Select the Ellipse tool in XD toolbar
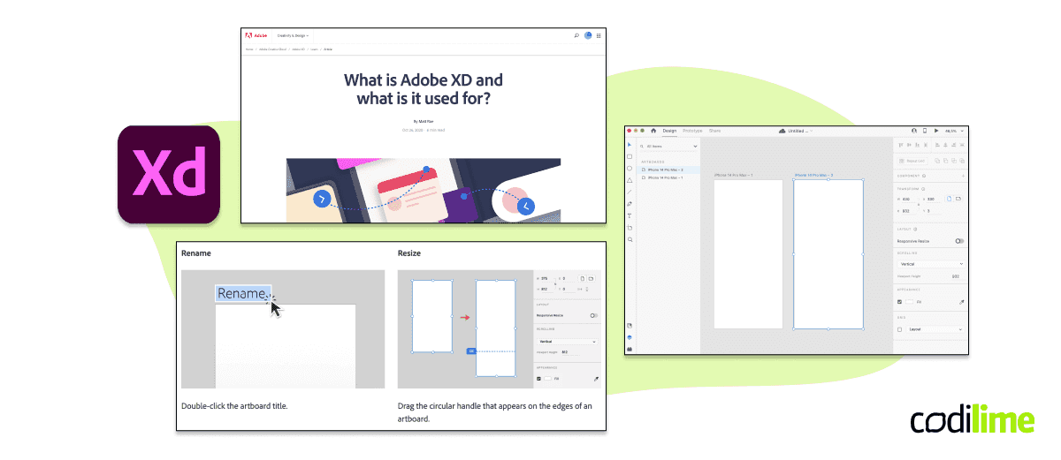The height and width of the screenshot is (460, 1061). [630, 169]
